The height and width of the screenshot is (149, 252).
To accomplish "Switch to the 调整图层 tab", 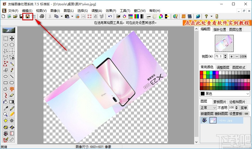I will (x=223, y=68).
